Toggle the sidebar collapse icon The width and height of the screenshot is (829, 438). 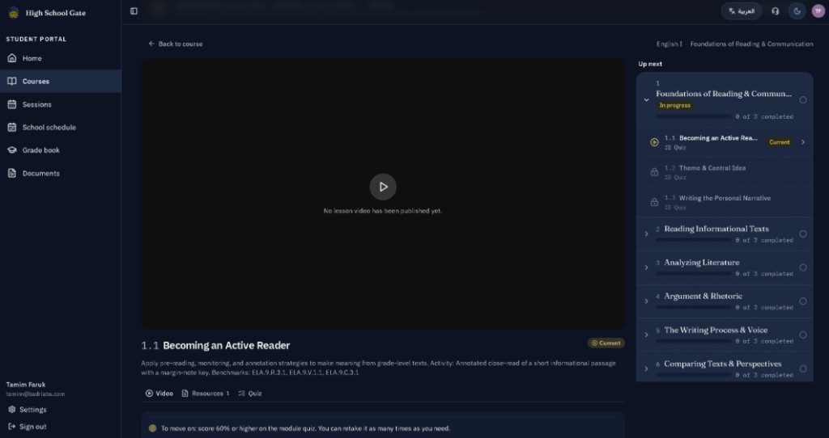tap(134, 11)
